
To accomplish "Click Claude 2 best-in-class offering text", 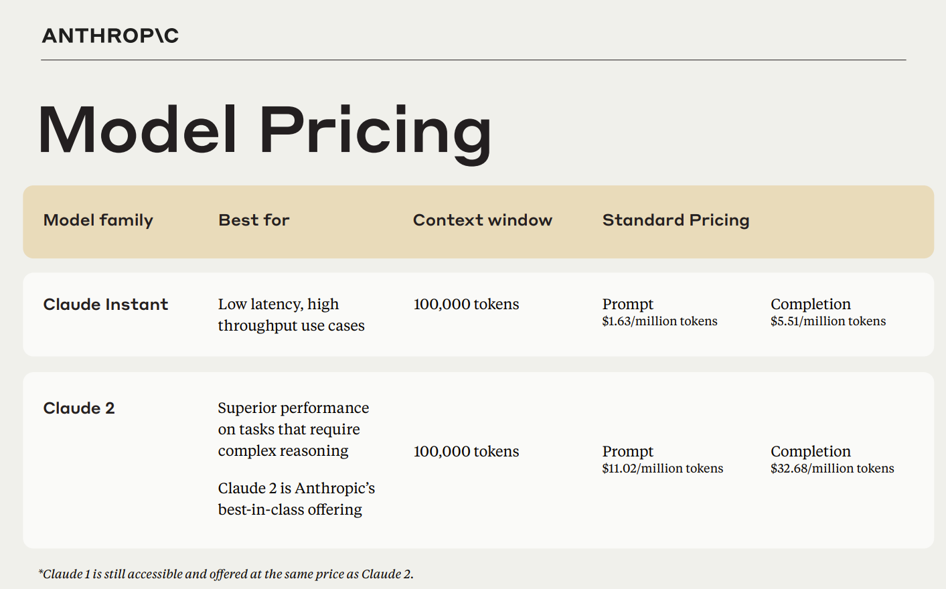I will pos(297,499).
